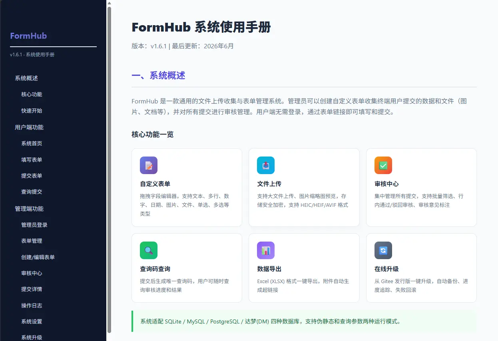This screenshot has width=498, height=341.
Task: Click the sidebar vertical scrollbar
Action: click(x=109, y=170)
